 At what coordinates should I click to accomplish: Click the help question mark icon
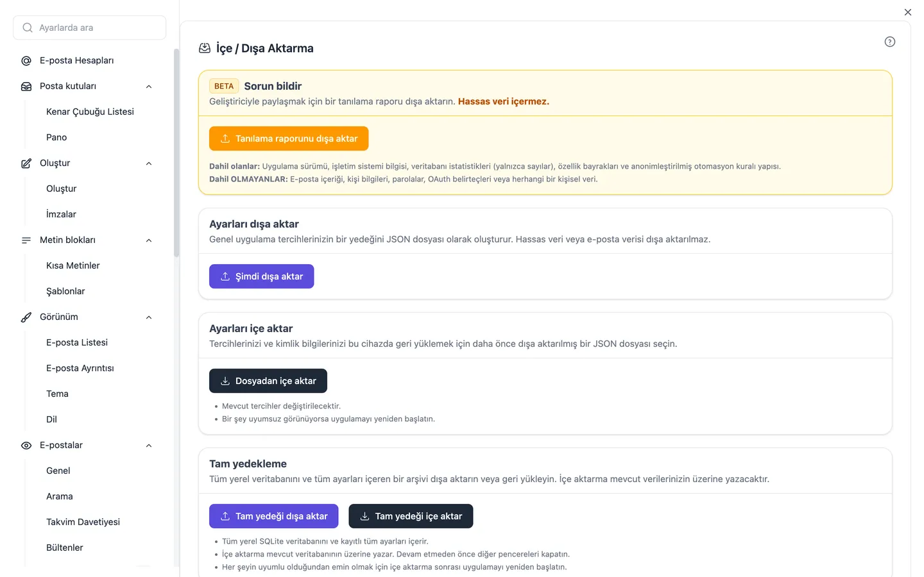[x=889, y=42]
